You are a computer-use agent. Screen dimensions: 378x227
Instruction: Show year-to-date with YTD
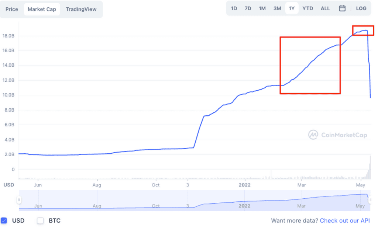[308, 8]
